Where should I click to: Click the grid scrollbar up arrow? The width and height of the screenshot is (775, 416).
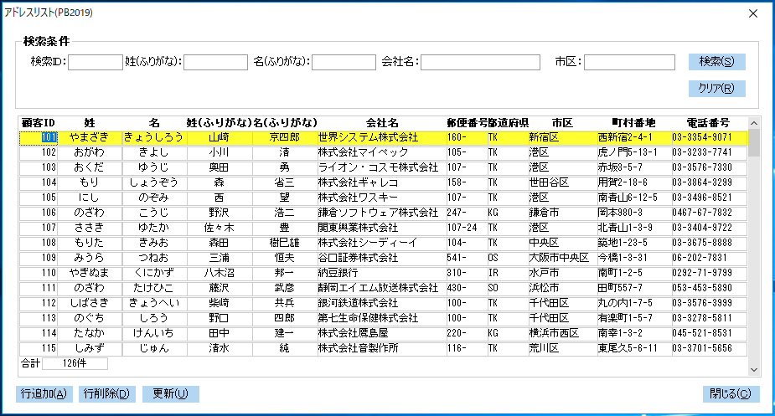click(x=754, y=123)
